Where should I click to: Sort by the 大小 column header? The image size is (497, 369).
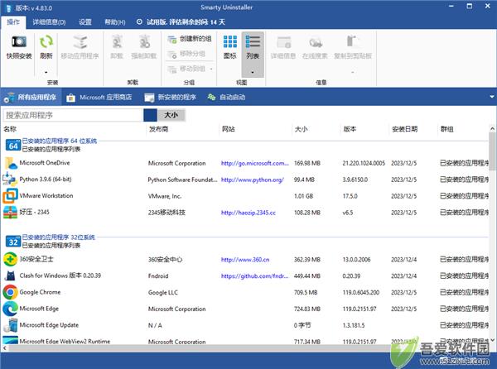click(301, 129)
